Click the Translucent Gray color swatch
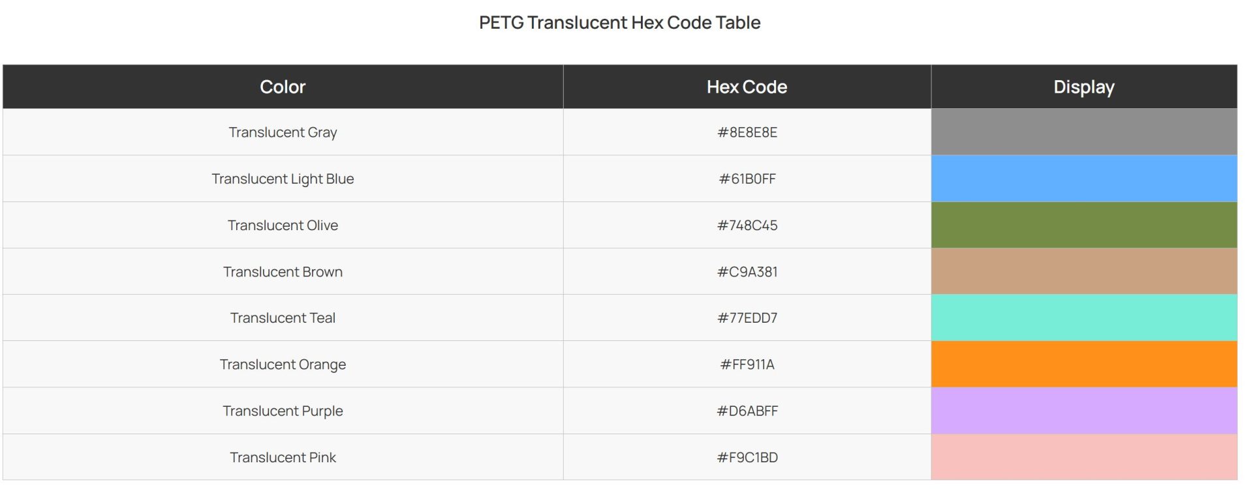 [x=1083, y=132]
